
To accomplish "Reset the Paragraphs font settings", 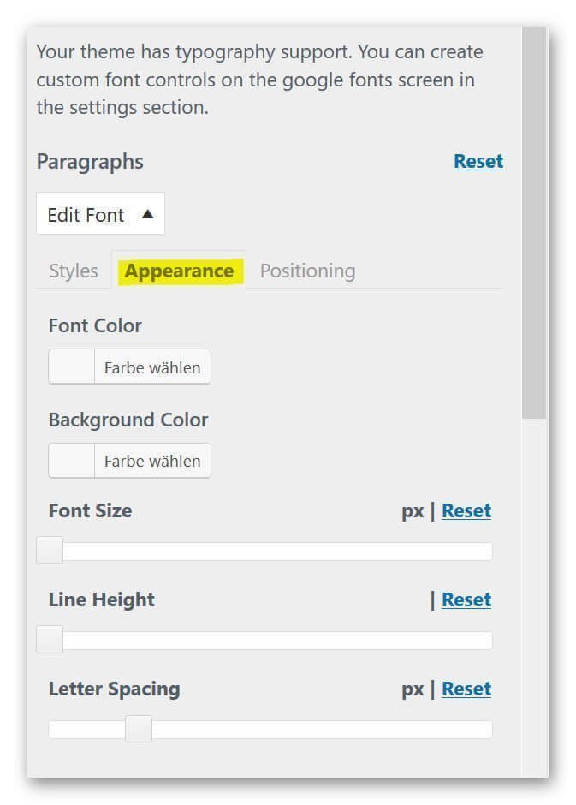I will pyautogui.click(x=478, y=161).
